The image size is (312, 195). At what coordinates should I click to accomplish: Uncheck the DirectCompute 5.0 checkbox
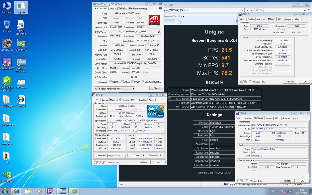pyautogui.click(x=143, y=82)
